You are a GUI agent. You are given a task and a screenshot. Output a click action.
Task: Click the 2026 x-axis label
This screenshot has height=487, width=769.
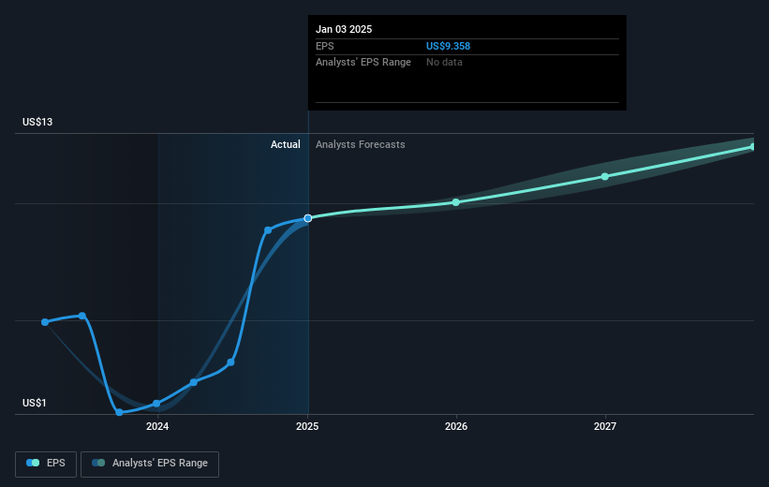[x=456, y=426]
